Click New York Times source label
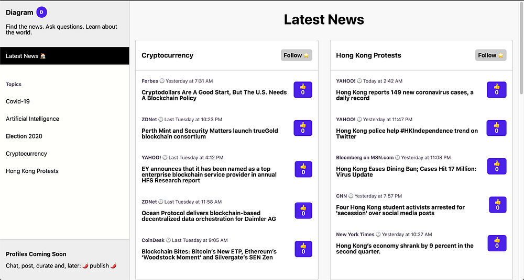The image size is (524, 280). point(355,235)
